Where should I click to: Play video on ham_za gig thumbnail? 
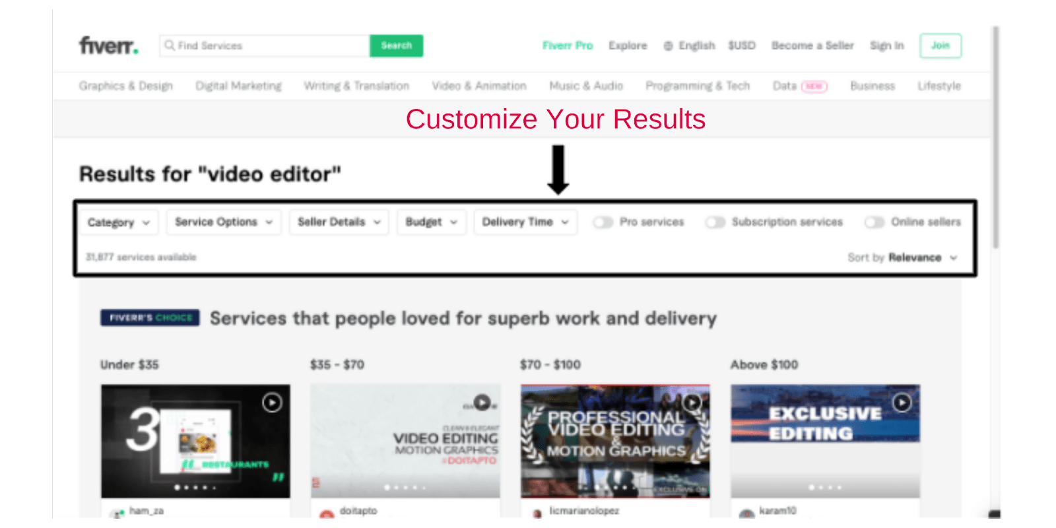point(272,403)
